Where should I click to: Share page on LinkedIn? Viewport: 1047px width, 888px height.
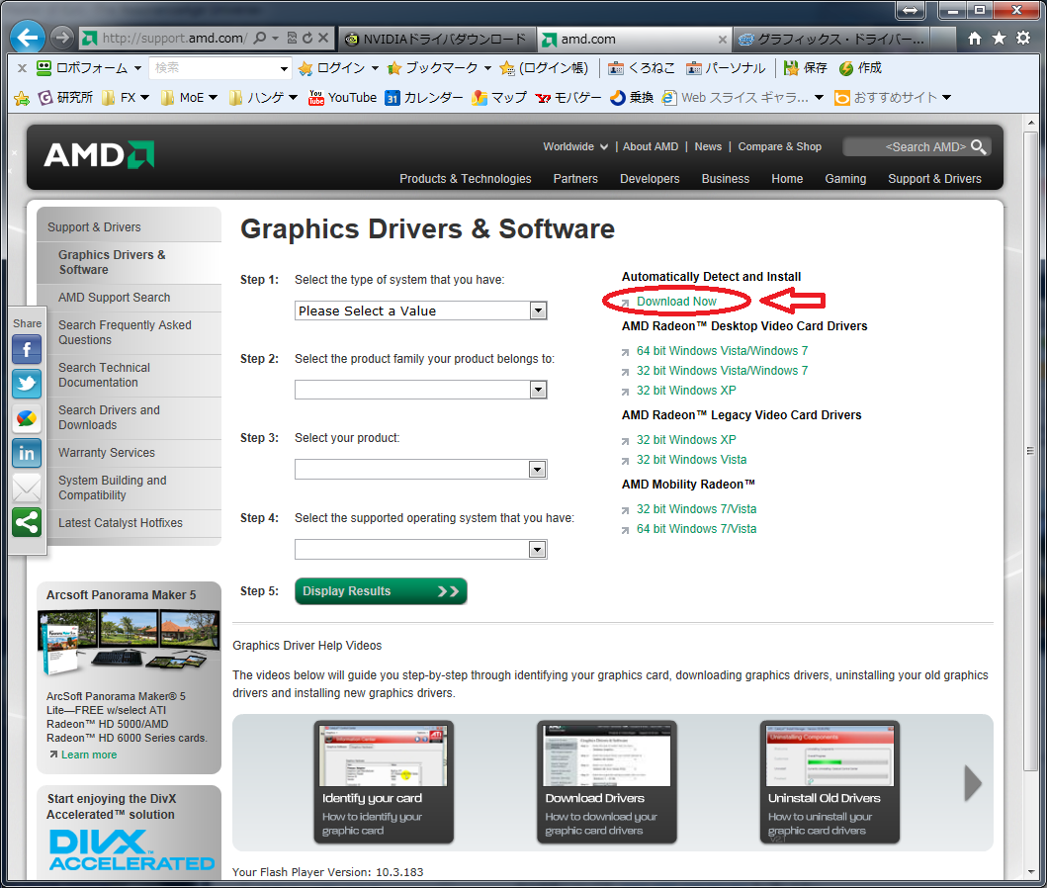27,453
